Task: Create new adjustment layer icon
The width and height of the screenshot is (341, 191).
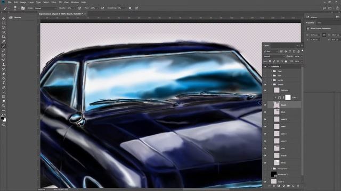Action: (283, 186)
